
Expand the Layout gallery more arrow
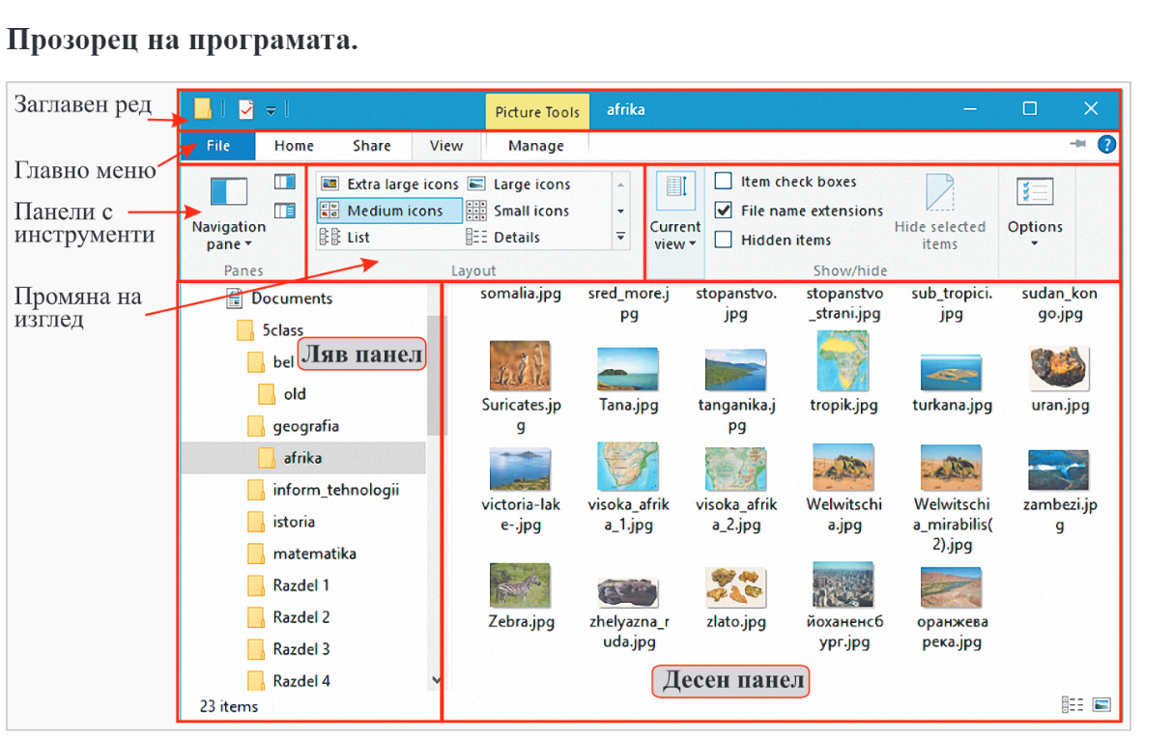point(620,237)
